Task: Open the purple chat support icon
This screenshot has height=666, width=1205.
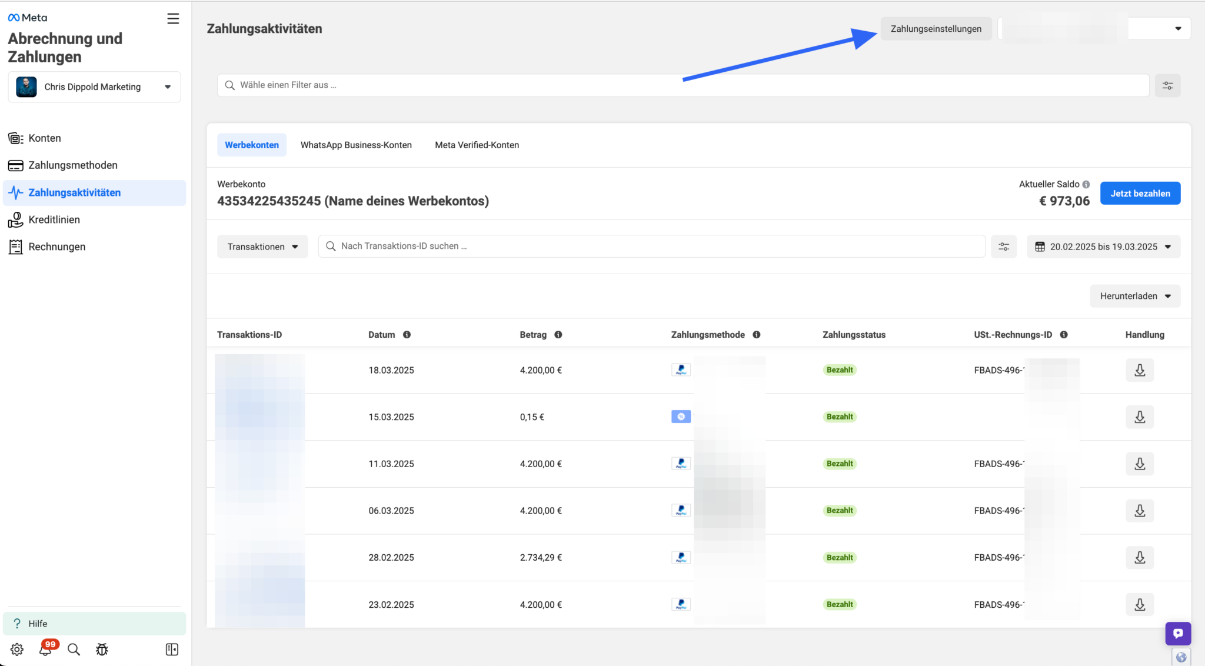Action: [x=1178, y=634]
